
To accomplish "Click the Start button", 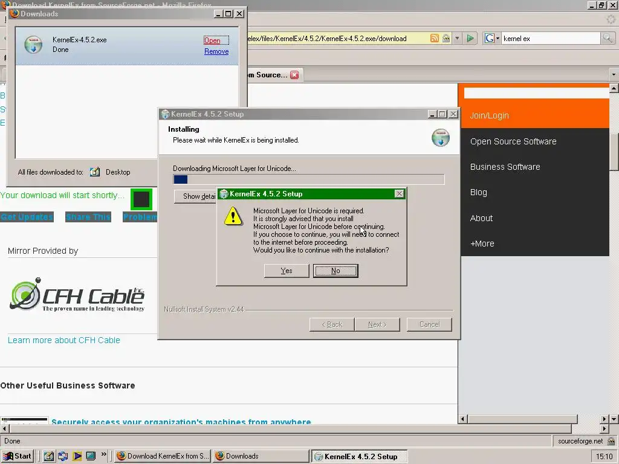I will (17, 456).
